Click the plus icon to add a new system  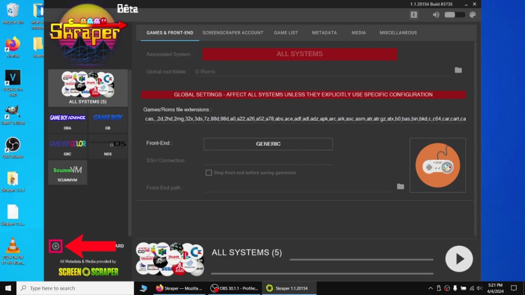point(55,246)
